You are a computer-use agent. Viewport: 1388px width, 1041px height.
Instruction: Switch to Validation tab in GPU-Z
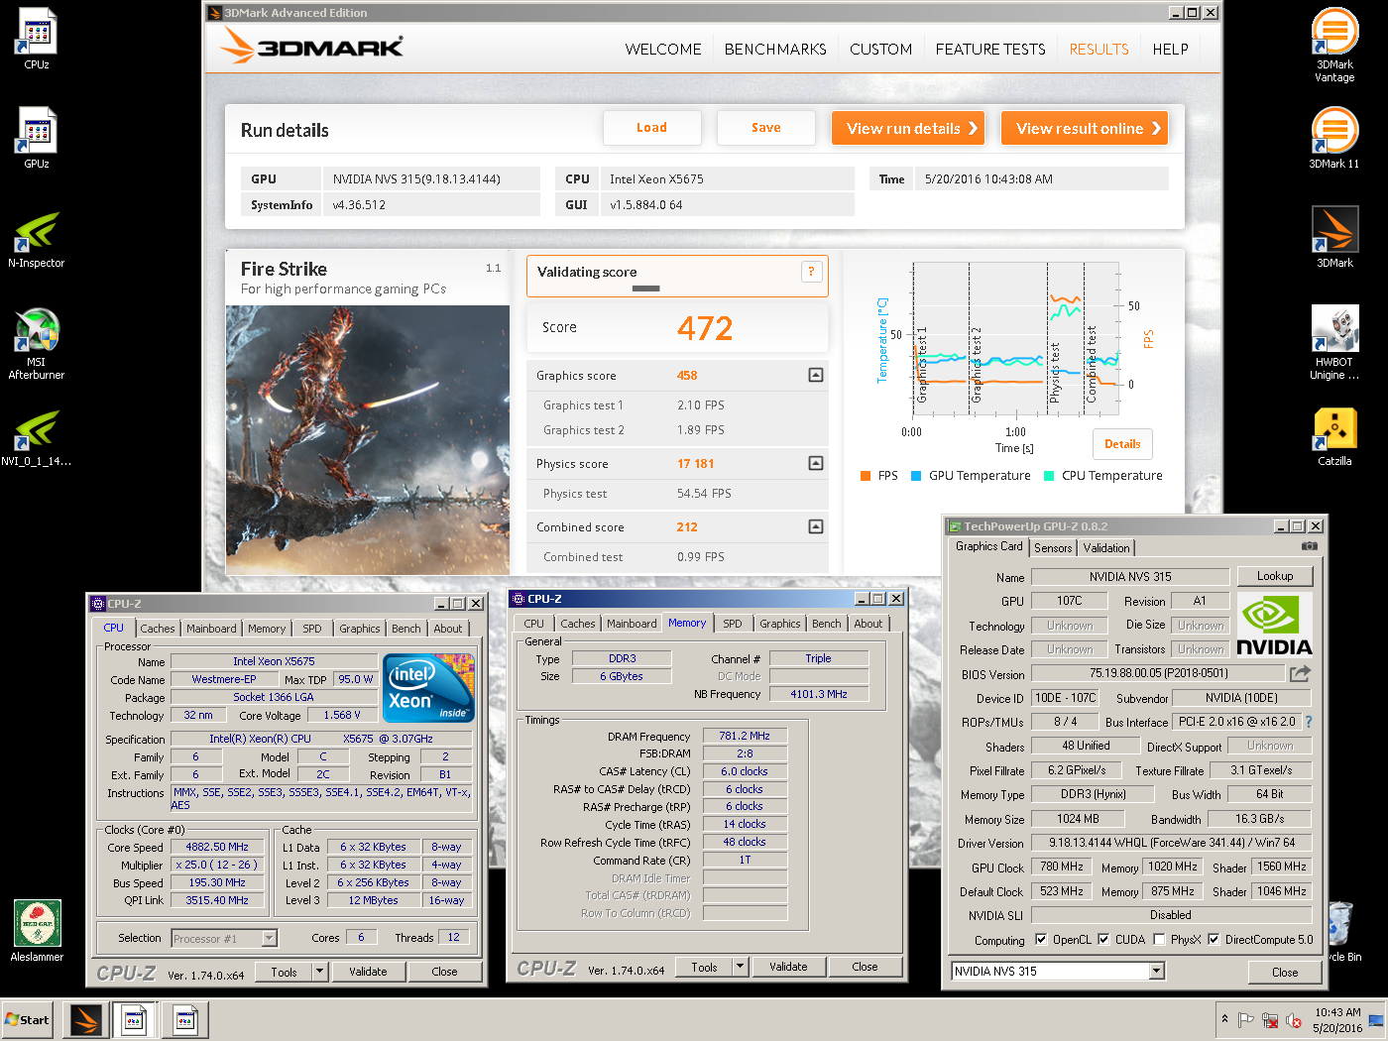click(x=1106, y=548)
